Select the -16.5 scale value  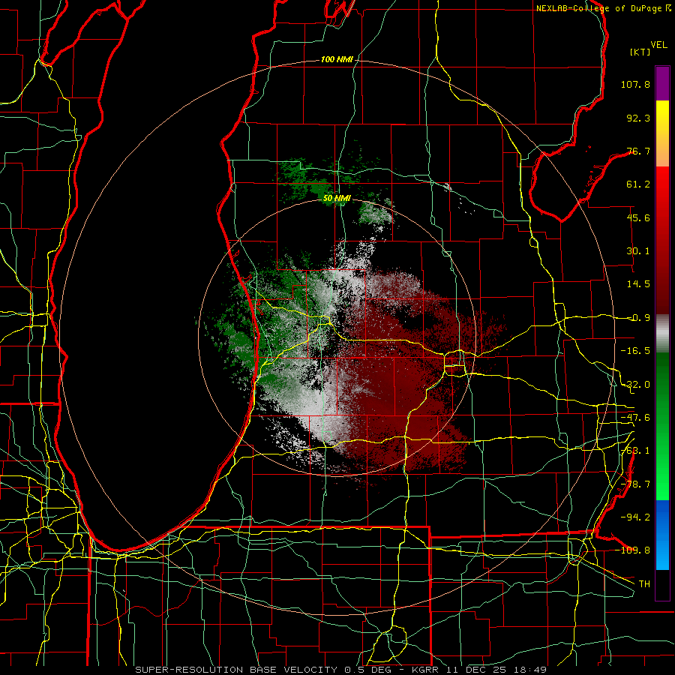point(635,351)
